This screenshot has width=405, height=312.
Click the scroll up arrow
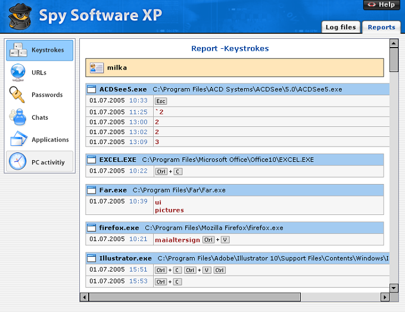[x=394, y=43]
